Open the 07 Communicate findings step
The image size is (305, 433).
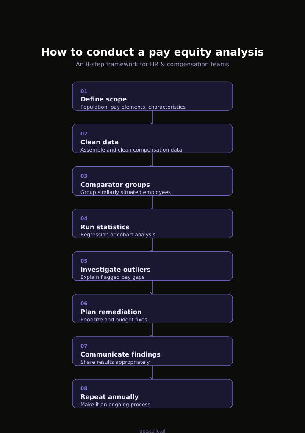coord(152,351)
